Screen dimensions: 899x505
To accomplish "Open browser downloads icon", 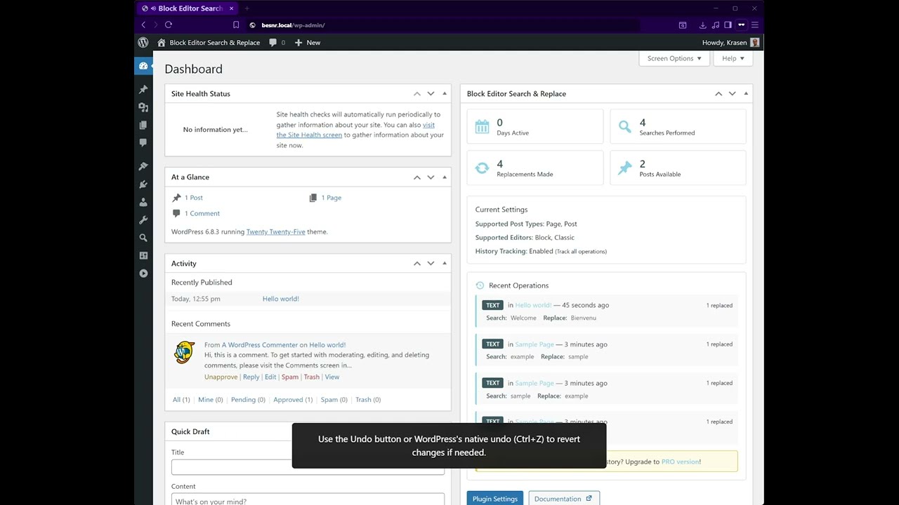I will point(702,25).
